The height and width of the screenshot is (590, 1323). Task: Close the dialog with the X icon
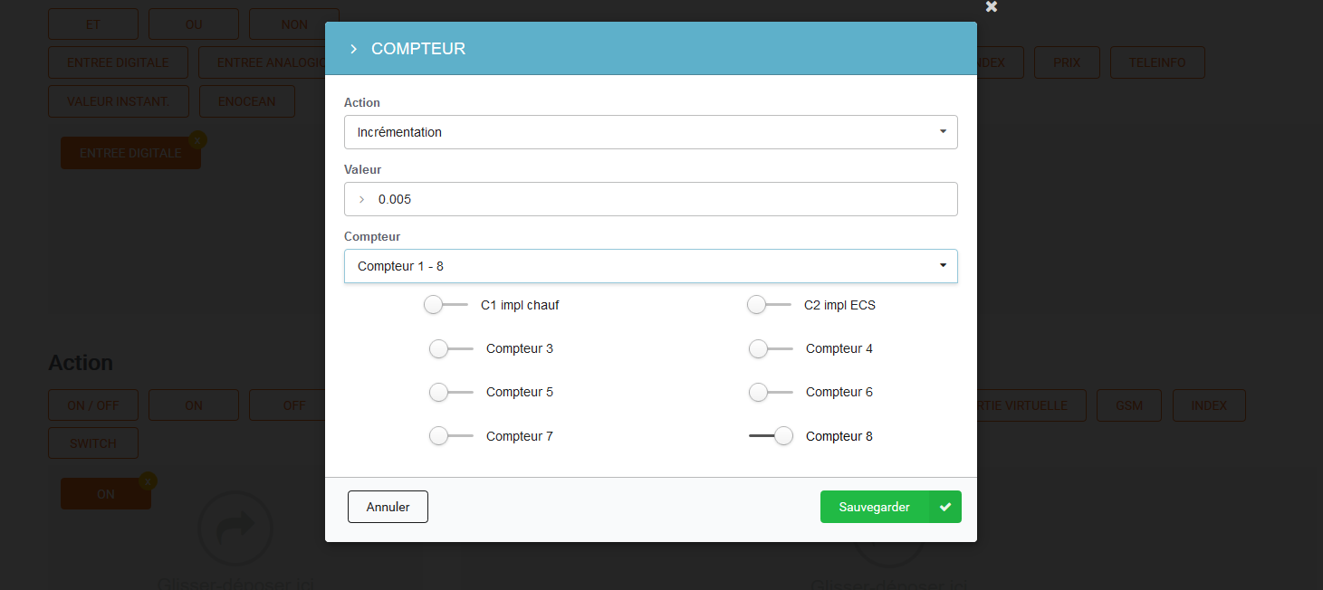click(992, 7)
